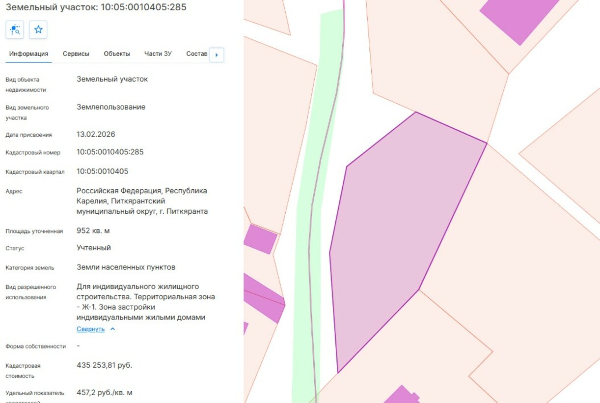
Task: Select the Части ЗУ tab
Action: pyautogui.click(x=158, y=54)
